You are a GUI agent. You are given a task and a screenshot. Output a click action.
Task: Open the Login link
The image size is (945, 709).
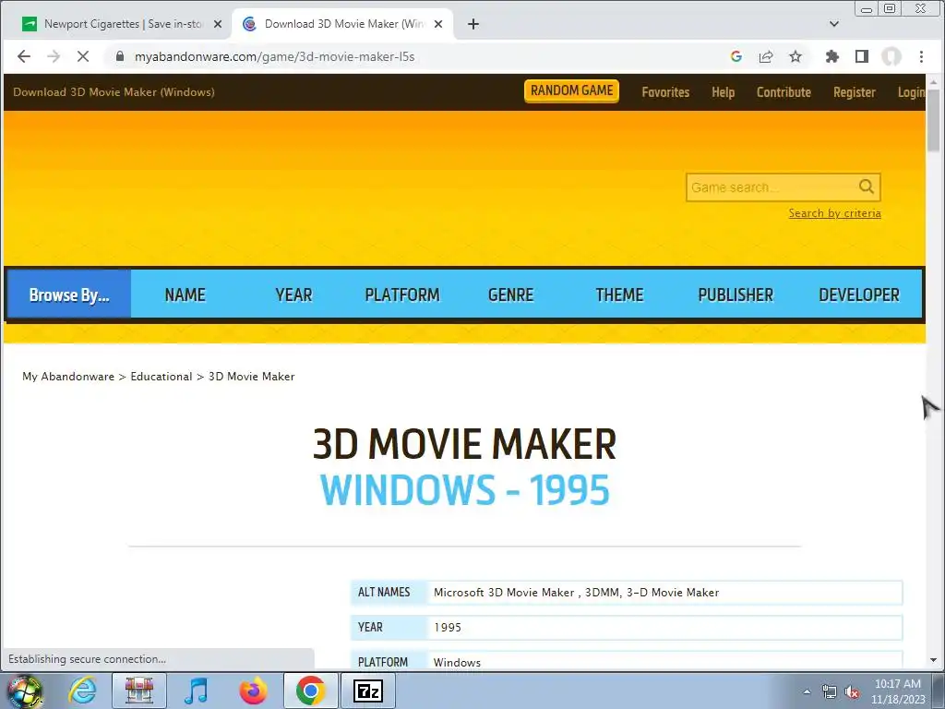[911, 92]
